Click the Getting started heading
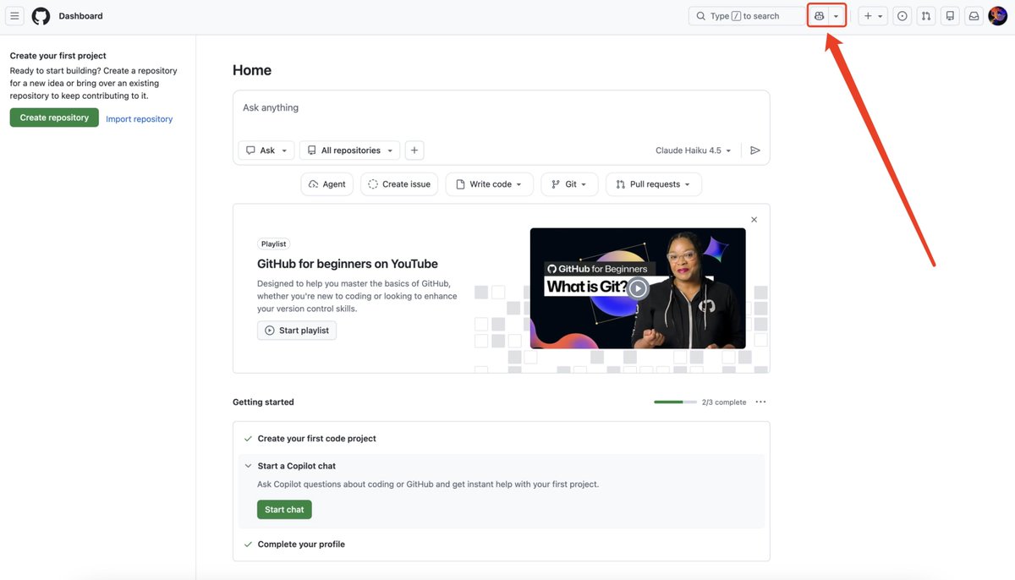This screenshot has width=1015, height=580. (x=263, y=402)
